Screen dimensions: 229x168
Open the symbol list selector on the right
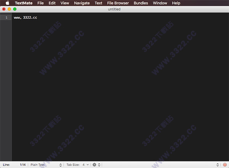[218, 165]
